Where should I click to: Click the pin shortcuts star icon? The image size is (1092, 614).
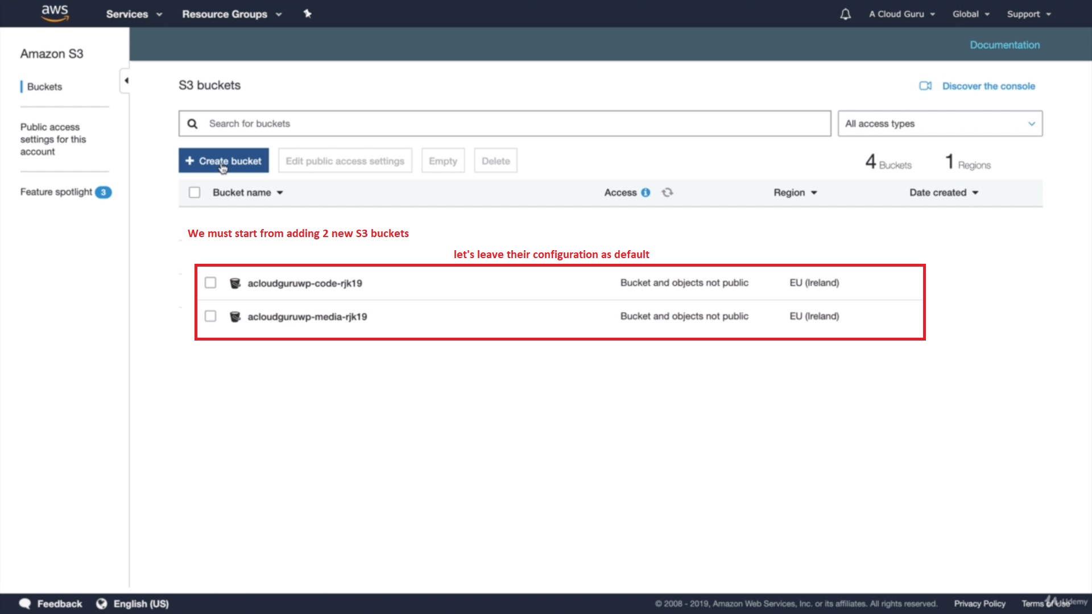pos(308,14)
